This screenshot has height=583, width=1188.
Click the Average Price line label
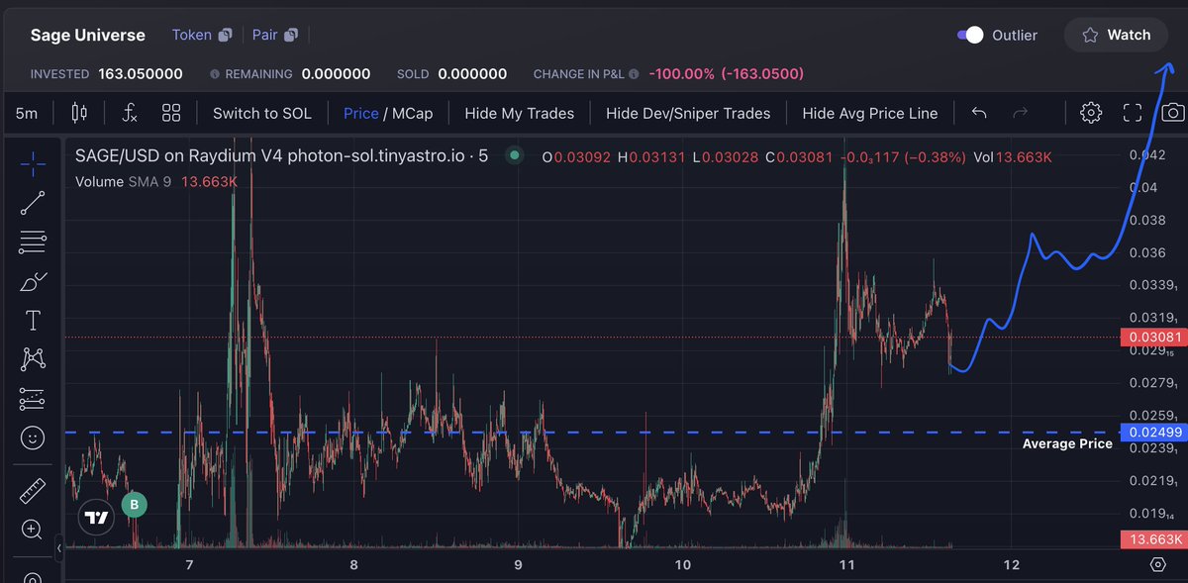click(x=1067, y=444)
